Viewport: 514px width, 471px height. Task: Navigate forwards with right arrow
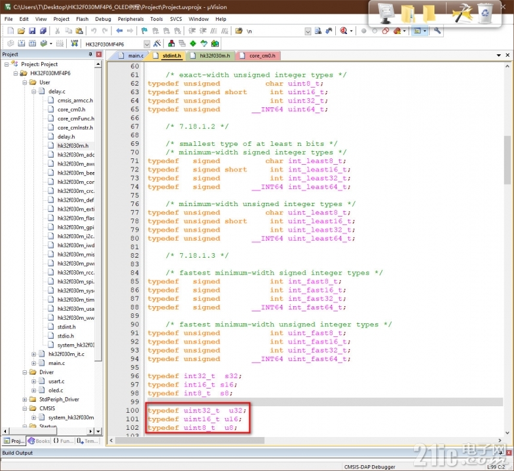(130, 31)
